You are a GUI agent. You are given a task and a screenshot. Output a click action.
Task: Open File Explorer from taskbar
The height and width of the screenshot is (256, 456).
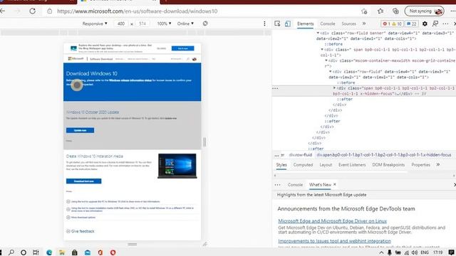coord(62,252)
